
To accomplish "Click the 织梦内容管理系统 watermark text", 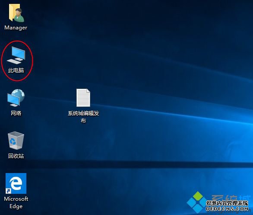I will pyautogui.click(x=227, y=203).
